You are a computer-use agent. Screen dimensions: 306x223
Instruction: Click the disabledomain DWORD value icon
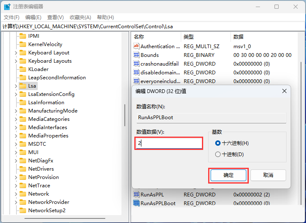pos(136,72)
